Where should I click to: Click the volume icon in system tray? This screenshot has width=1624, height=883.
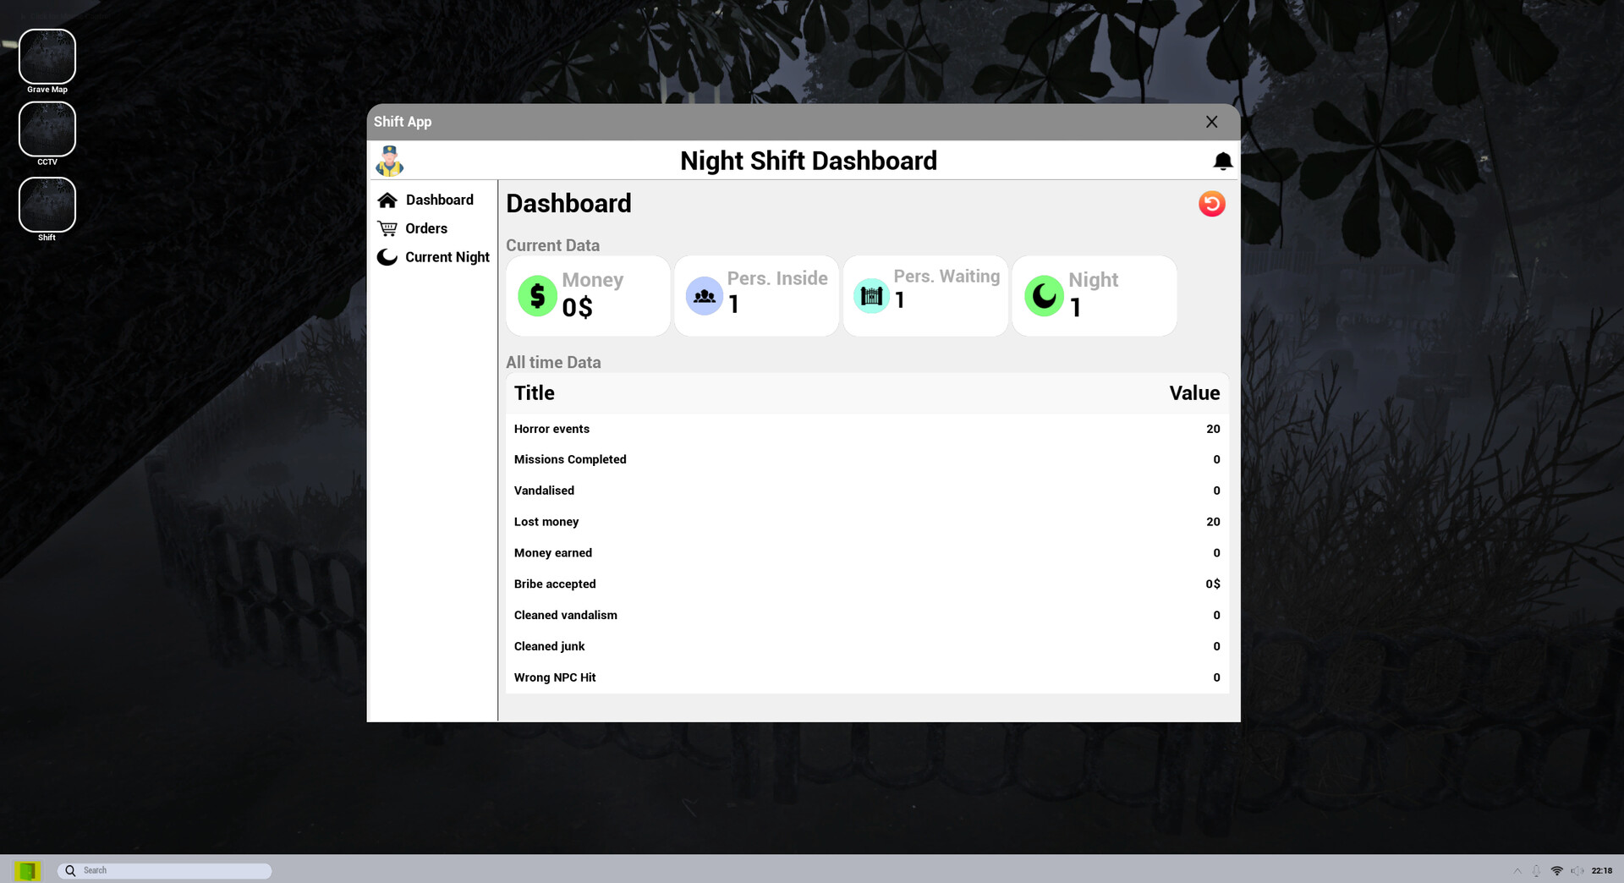pyautogui.click(x=1578, y=869)
